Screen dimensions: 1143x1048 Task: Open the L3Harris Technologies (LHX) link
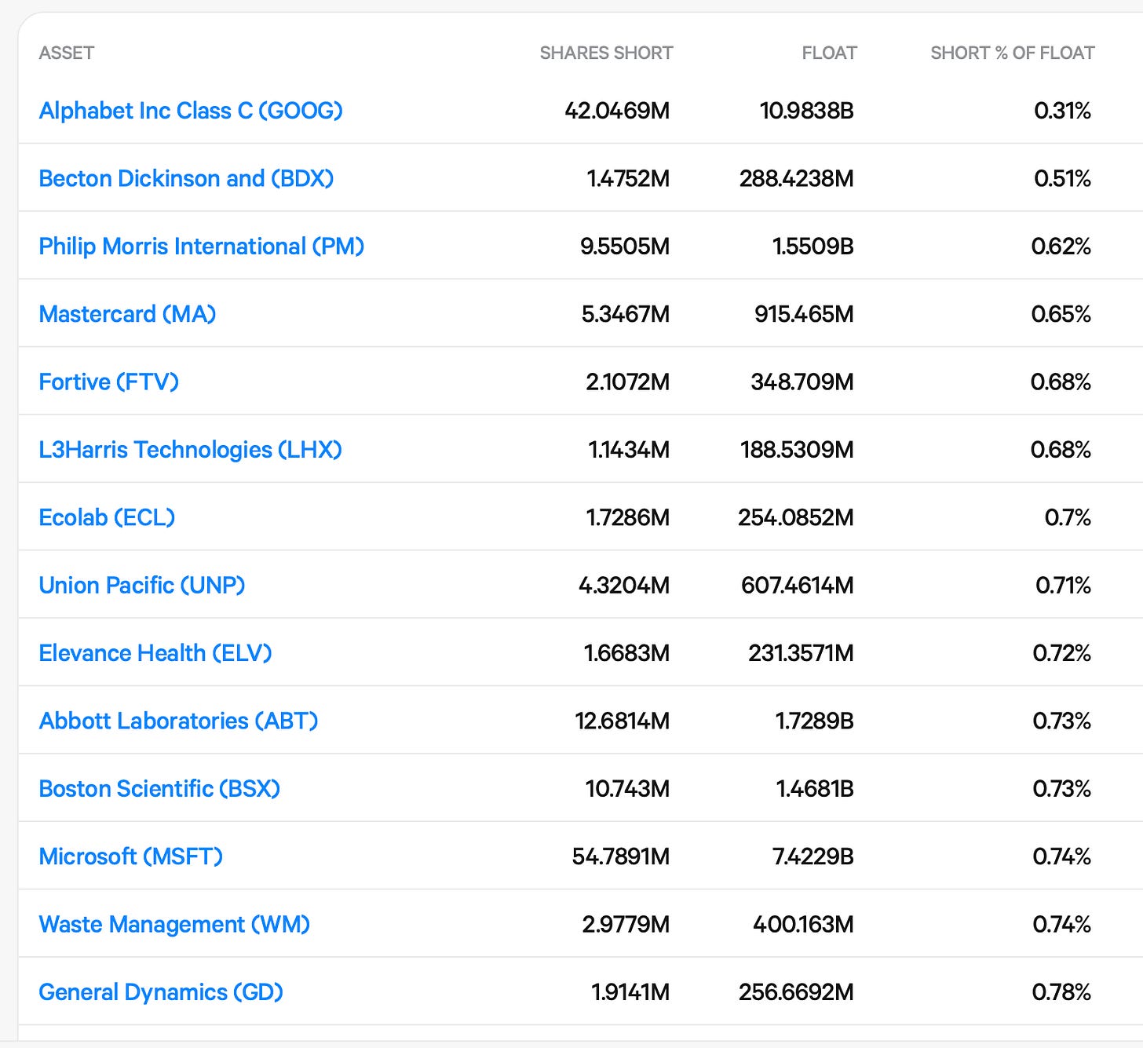click(x=191, y=450)
